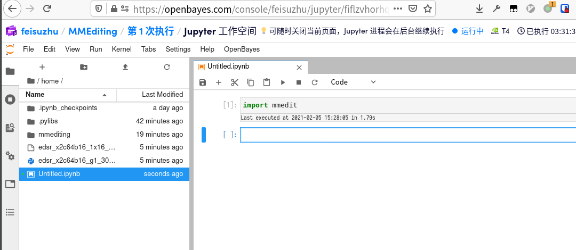Open the Table of Contents sidebar icon
Image resolution: width=576 pixels, height=250 pixels.
10,212
